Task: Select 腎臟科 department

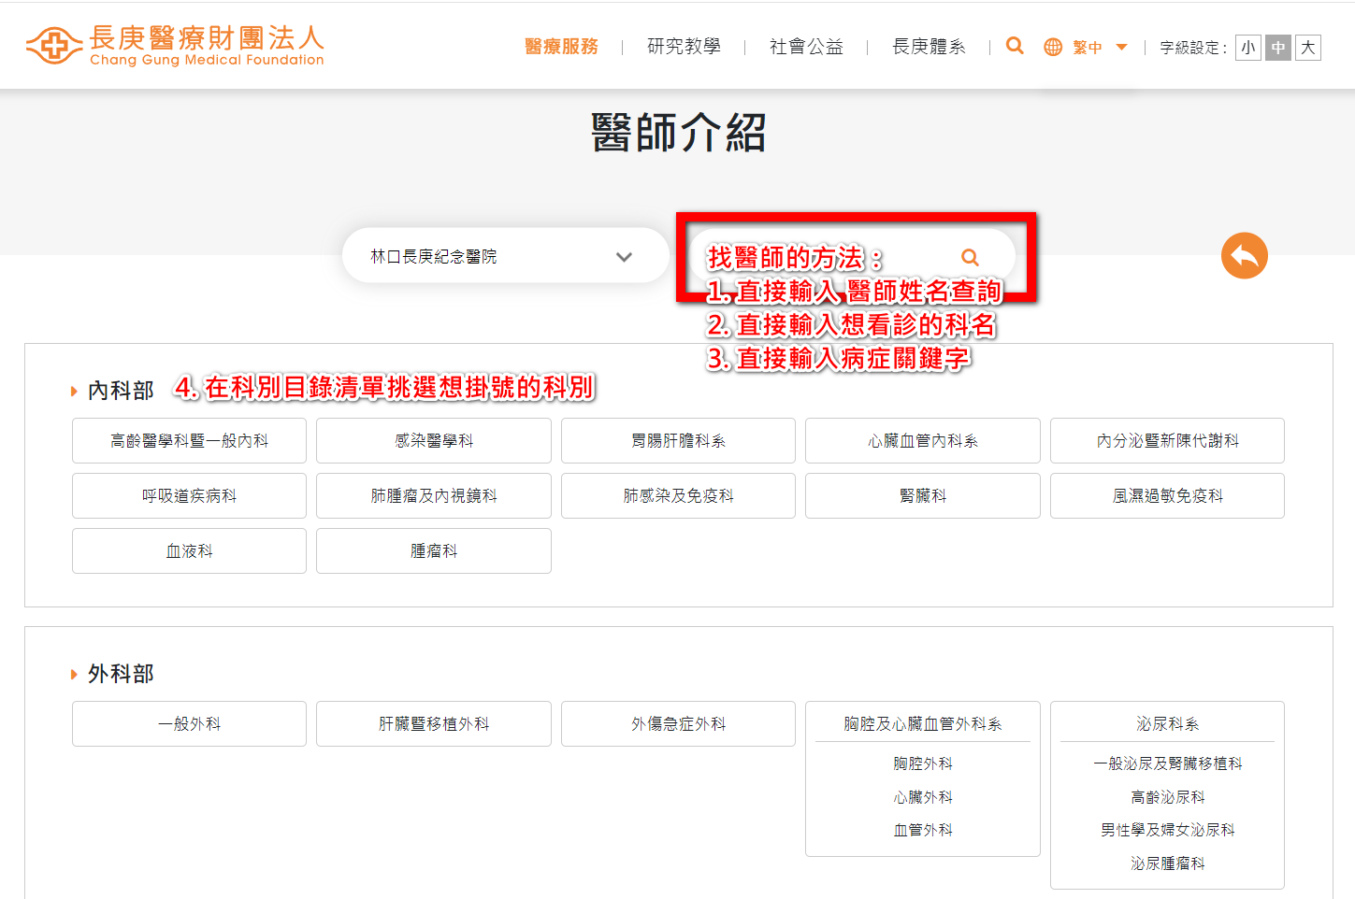Action: tap(923, 495)
